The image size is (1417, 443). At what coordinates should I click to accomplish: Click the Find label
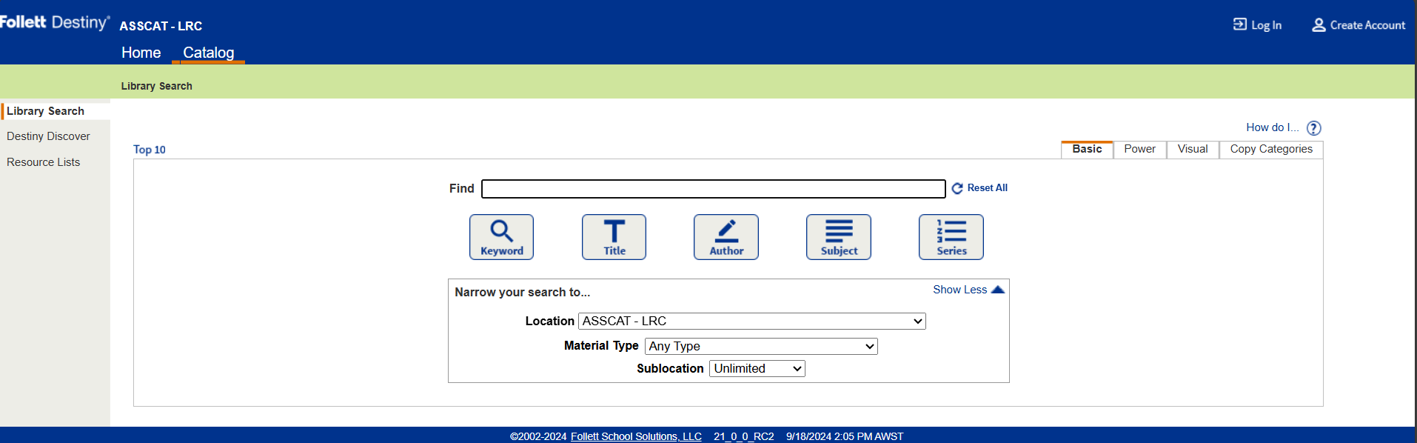461,189
